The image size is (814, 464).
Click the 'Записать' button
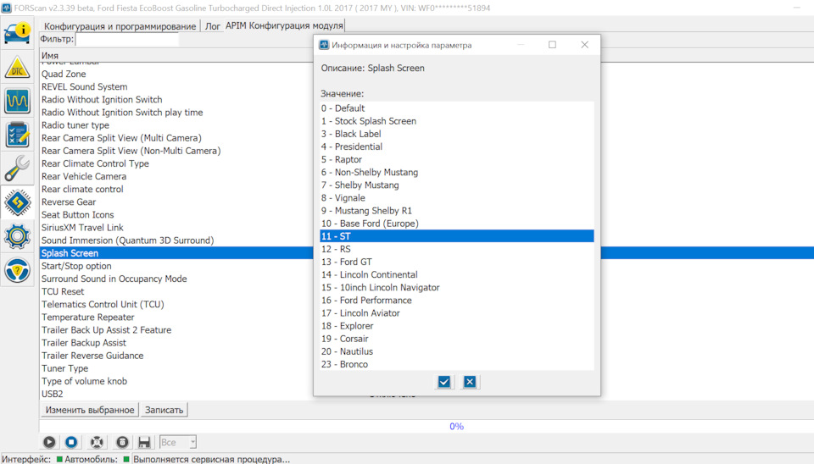[x=164, y=410]
